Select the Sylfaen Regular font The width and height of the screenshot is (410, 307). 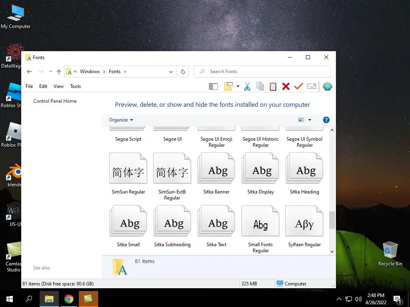point(304,226)
